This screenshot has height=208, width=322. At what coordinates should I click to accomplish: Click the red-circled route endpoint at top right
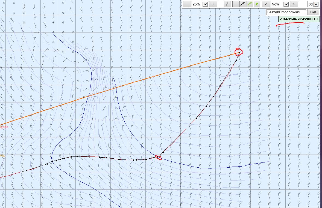(239, 53)
